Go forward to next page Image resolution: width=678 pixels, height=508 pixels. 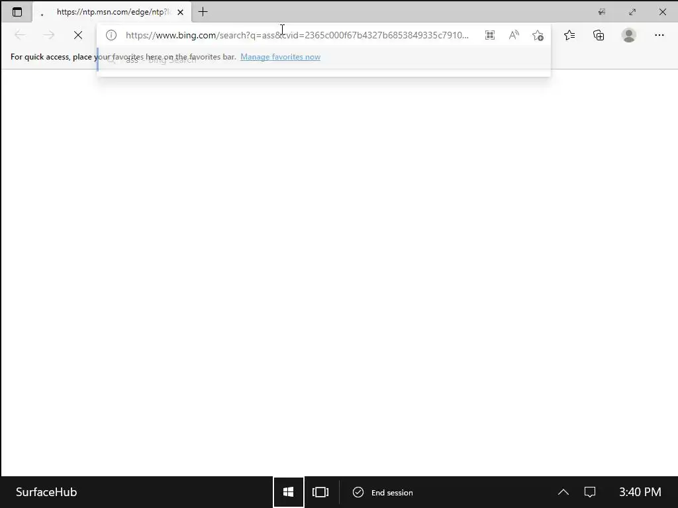[x=49, y=35]
